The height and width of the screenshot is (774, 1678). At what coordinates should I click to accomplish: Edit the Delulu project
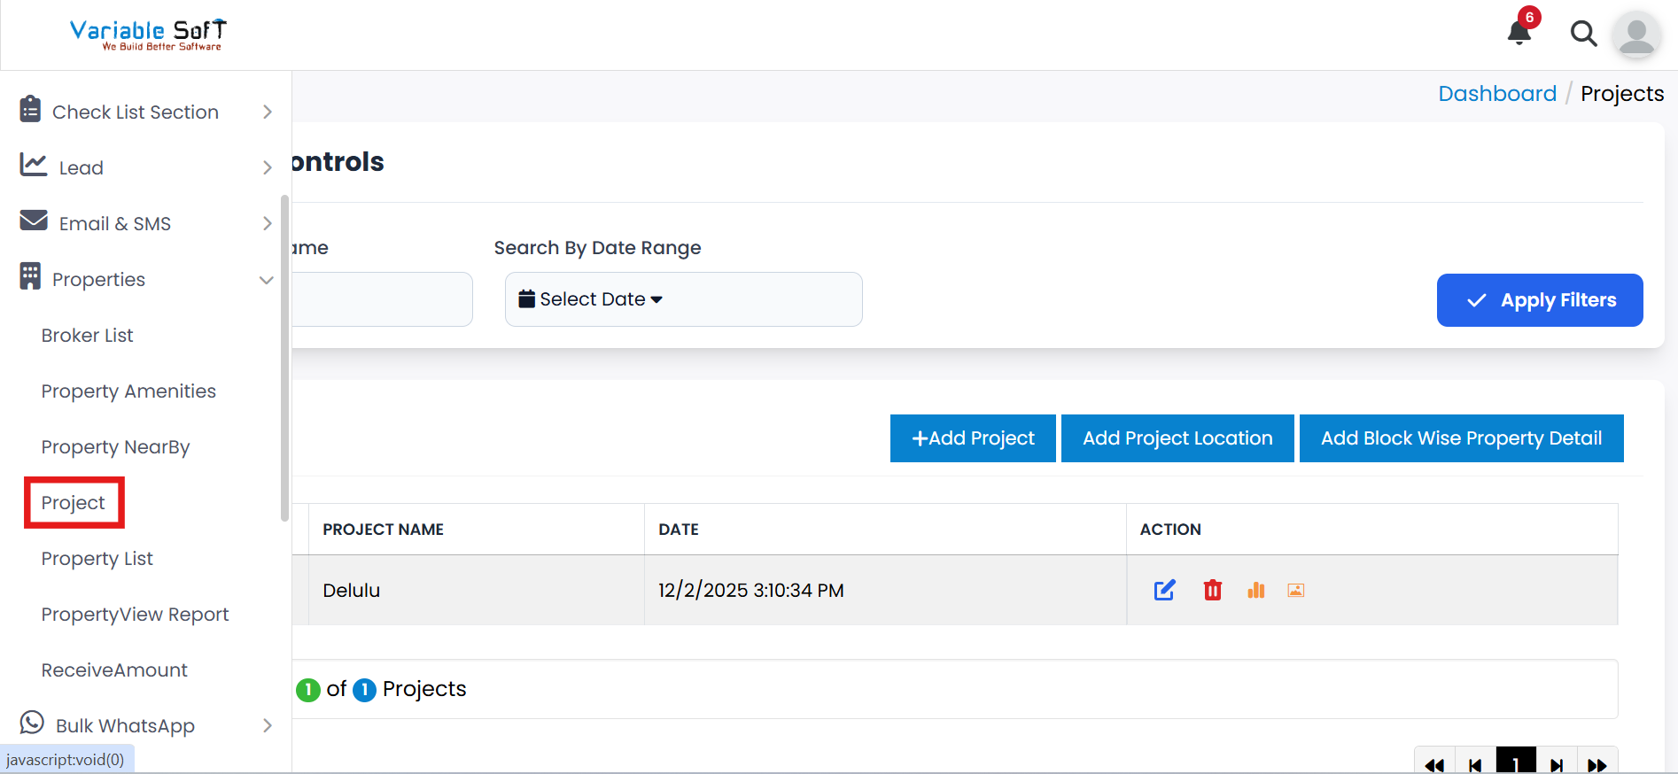tap(1164, 590)
